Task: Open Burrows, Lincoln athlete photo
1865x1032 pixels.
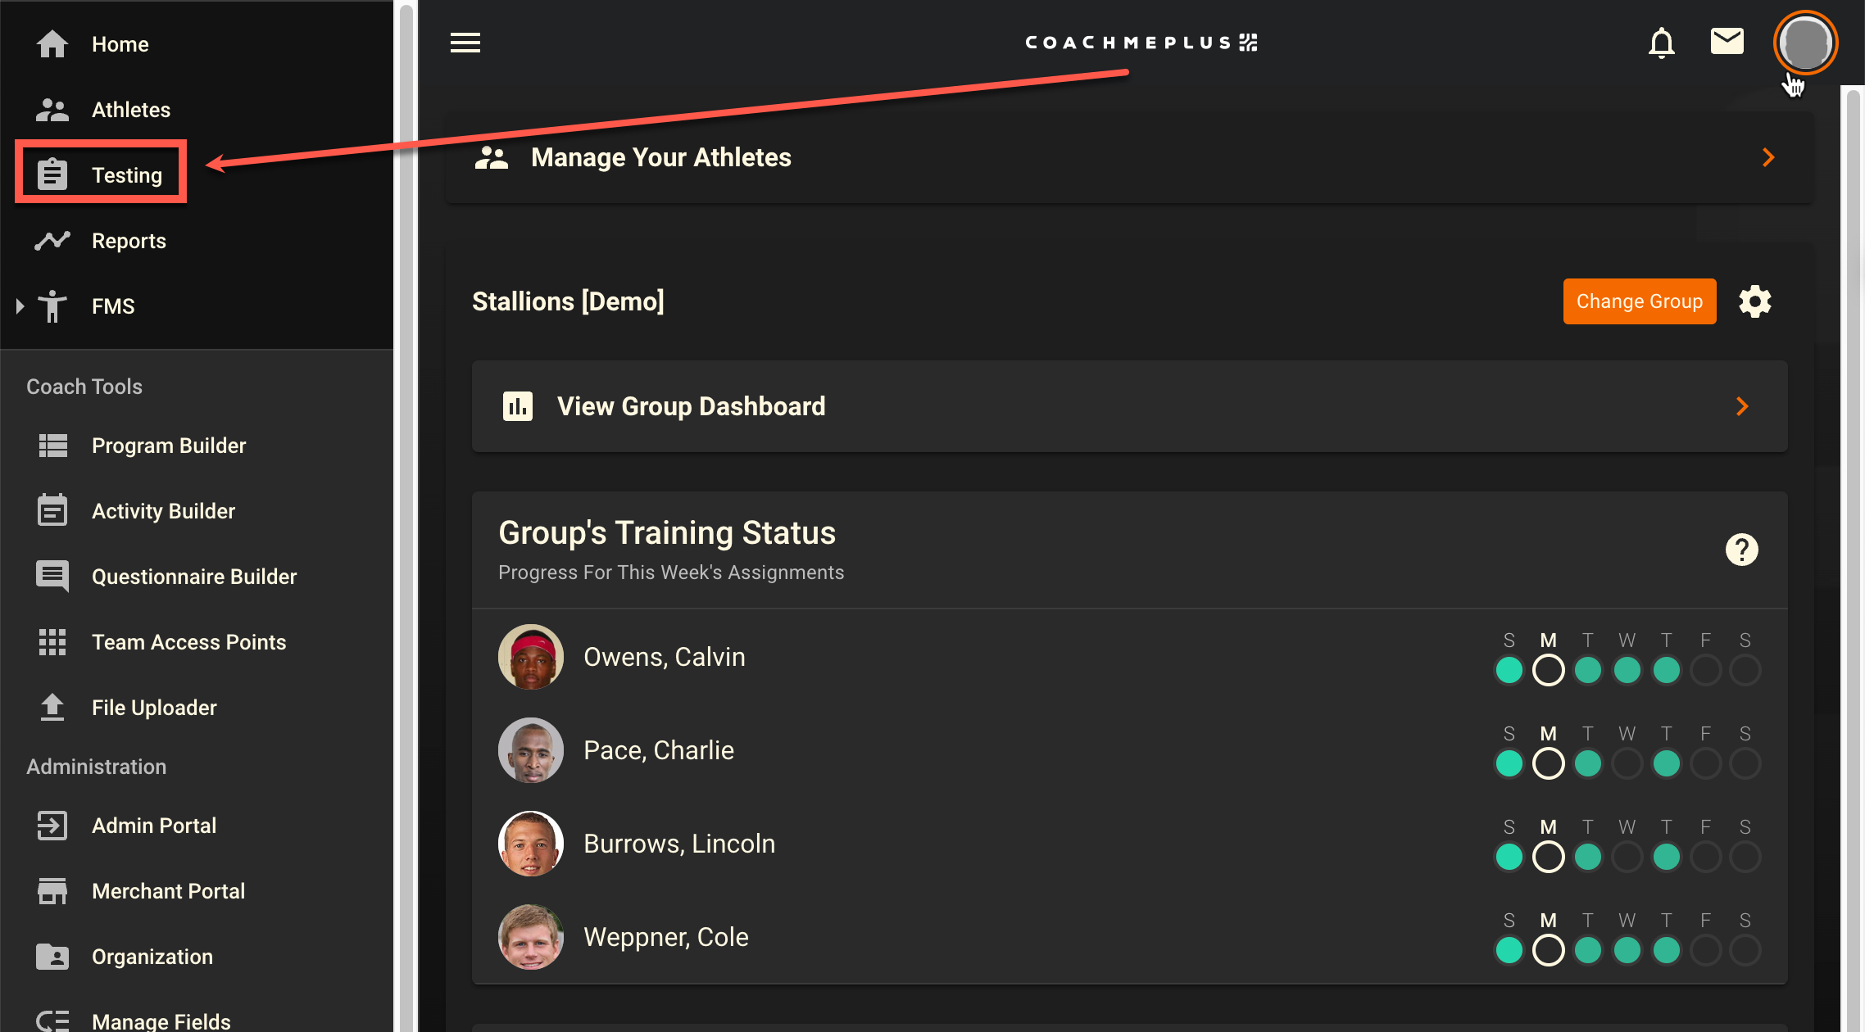Action: [531, 844]
